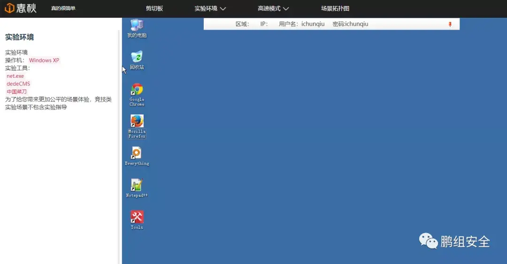The width and height of the screenshot is (507, 264).
Task: Select the Notepad++ desktop shortcut
Action: pos(137,188)
